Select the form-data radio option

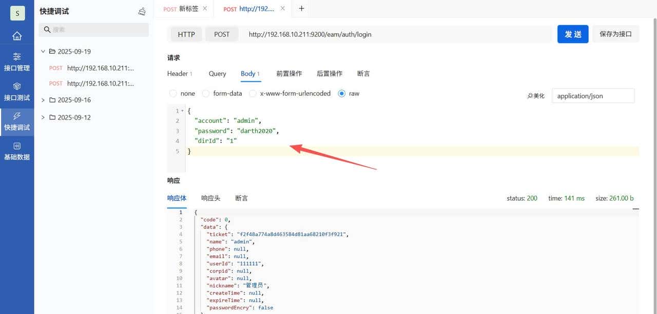206,94
